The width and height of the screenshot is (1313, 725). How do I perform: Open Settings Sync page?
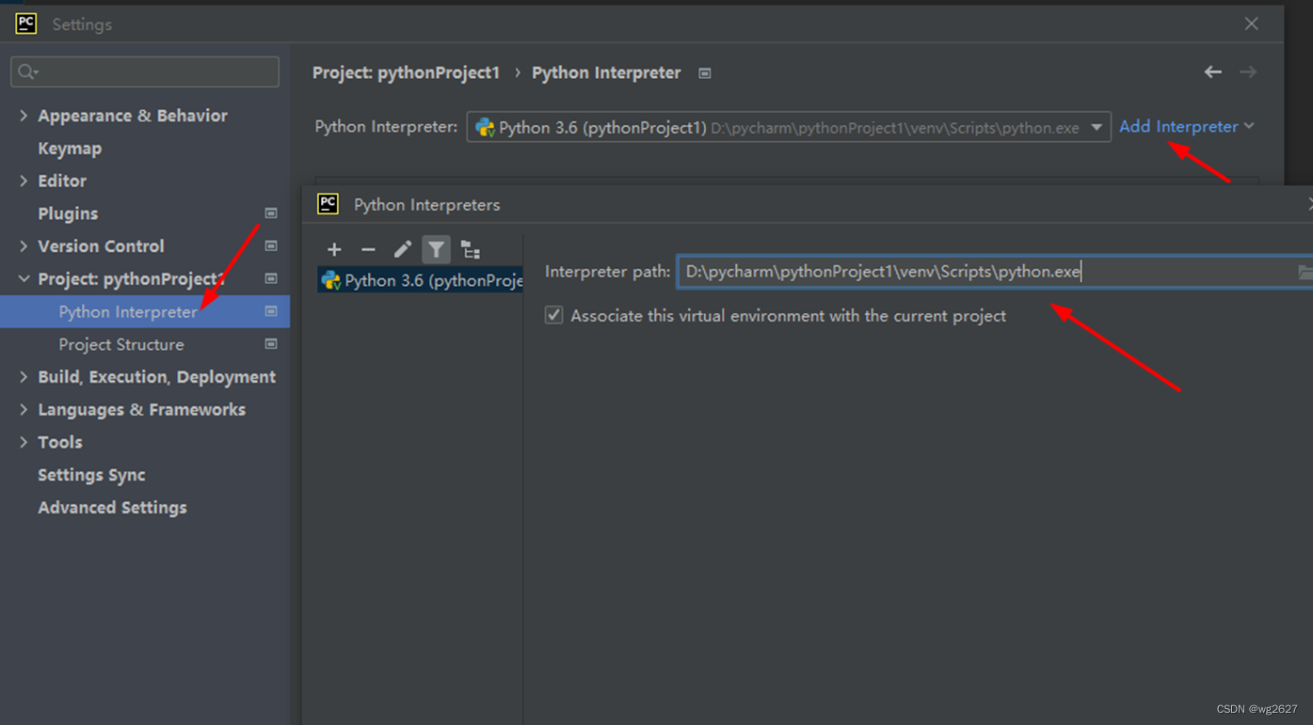pos(91,475)
